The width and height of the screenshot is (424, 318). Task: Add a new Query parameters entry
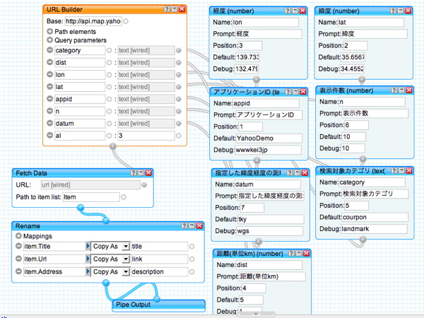49,41
